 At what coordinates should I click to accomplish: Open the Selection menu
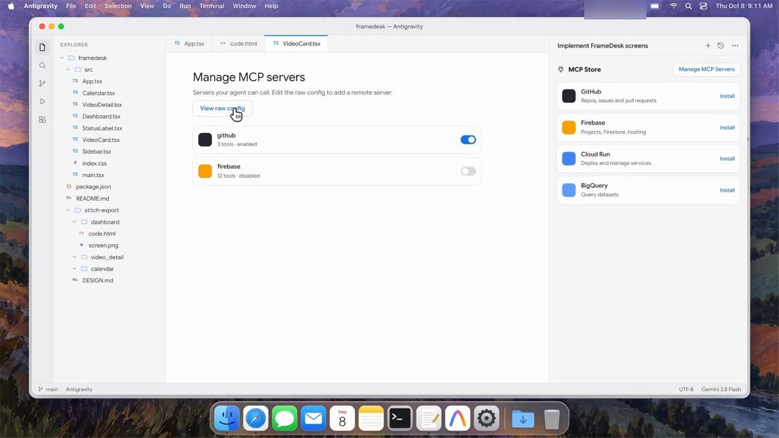(x=118, y=6)
